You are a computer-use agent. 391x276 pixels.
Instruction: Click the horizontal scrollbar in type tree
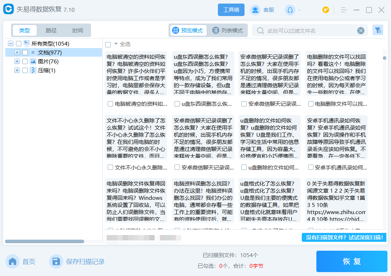(x=45, y=241)
